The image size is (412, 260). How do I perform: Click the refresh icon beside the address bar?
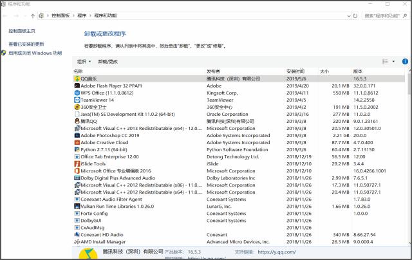[x=355, y=15]
